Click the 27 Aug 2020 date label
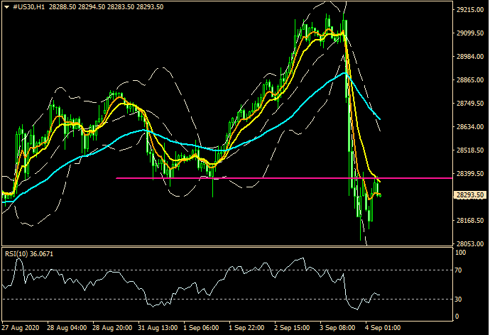Image resolution: width=490 pixels, height=335 pixels. click(x=21, y=329)
